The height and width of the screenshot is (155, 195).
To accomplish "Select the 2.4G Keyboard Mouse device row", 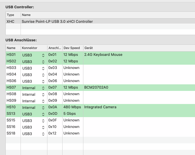I will point(103,55).
